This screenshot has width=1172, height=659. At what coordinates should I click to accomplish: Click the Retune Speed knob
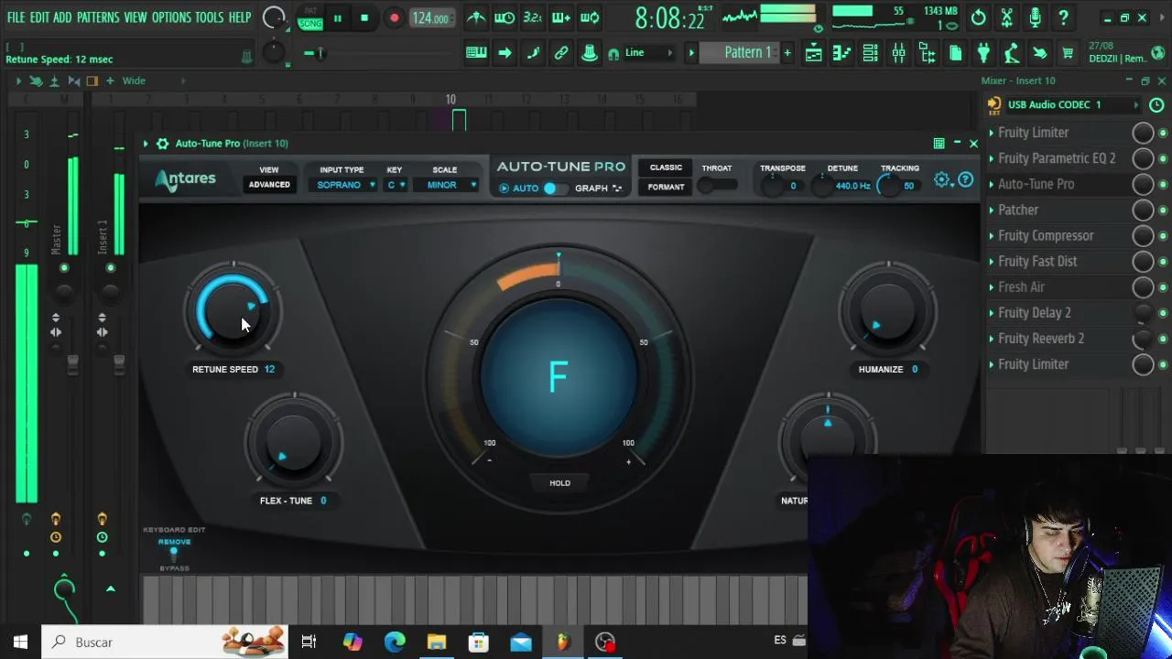tap(233, 309)
